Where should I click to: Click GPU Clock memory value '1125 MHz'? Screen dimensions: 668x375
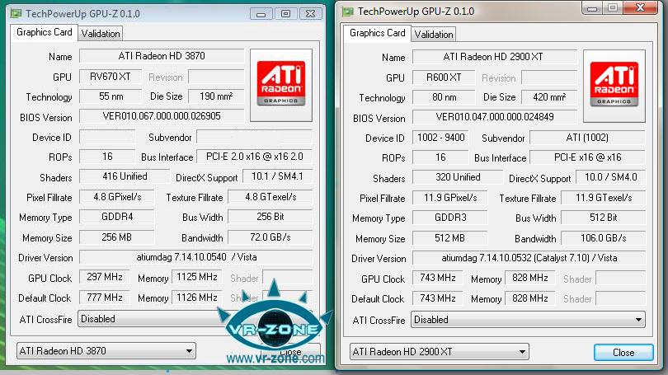[x=197, y=277]
